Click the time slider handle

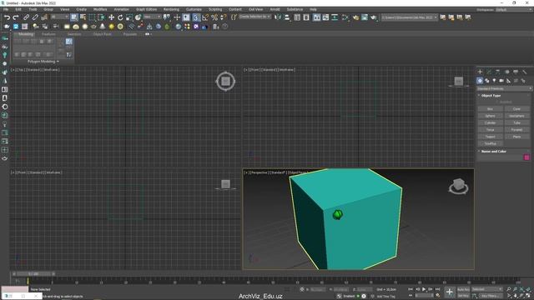[x=33, y=274]
